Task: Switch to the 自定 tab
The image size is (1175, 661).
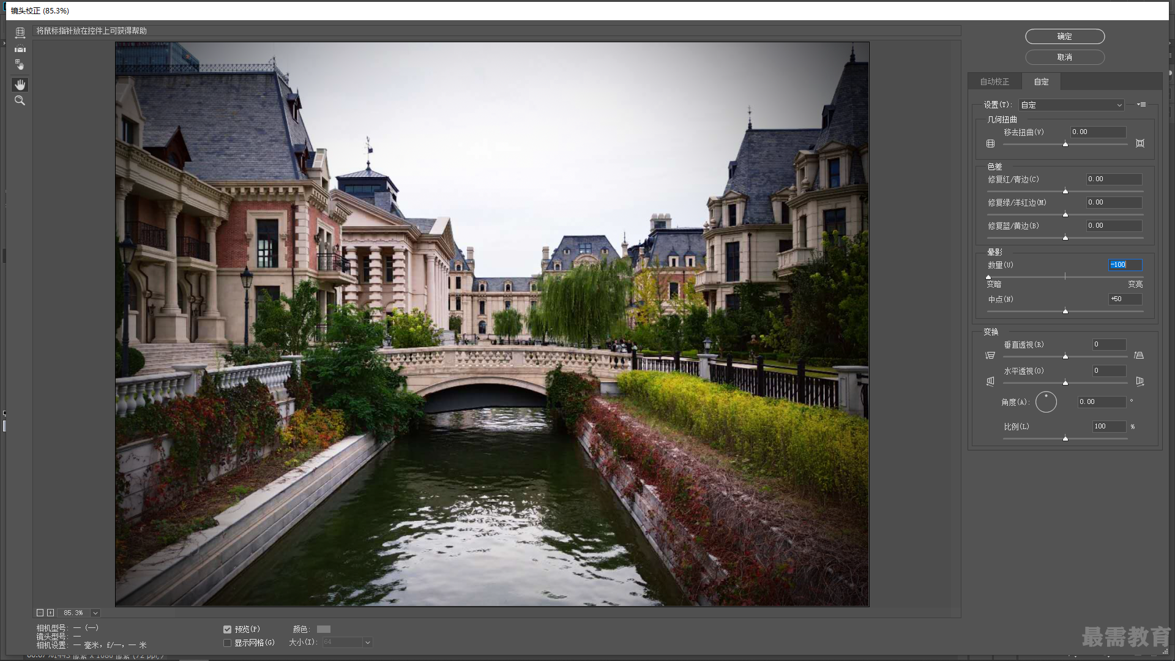Action: [1041, 81]
